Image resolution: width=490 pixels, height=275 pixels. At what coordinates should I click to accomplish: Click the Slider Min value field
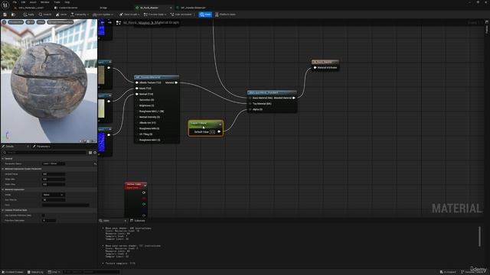coord(54,180)
